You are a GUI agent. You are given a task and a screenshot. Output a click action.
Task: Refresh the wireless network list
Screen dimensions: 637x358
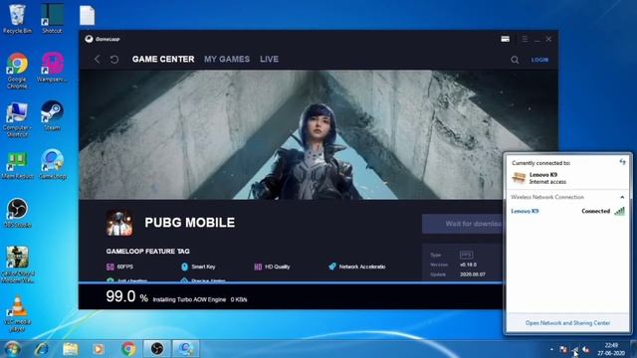622,162
